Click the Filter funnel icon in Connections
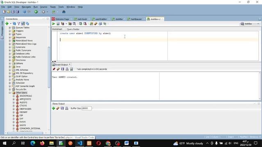The image size is (262, 147). point(19,24)
